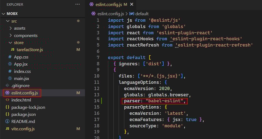Click the ESLint icon on editor tab

pyautogui.click(x=92, y=5)
